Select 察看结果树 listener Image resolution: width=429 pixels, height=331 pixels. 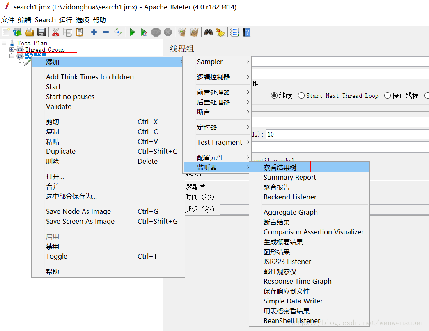coord(310,167)
